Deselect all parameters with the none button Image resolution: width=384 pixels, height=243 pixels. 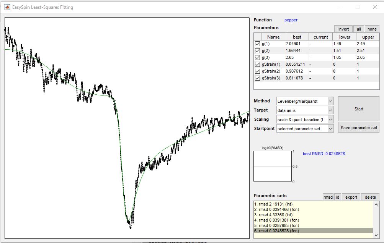(372, 29)
